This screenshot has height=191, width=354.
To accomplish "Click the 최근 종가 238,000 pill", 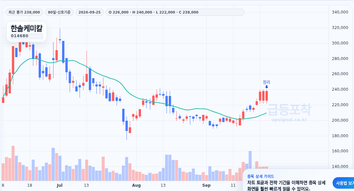I will coord(24,12).
